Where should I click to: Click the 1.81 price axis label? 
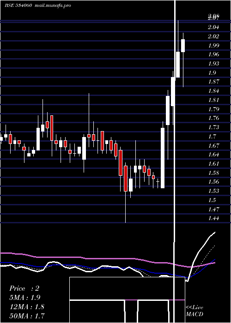pyautogui.click(x=213, y=100)
